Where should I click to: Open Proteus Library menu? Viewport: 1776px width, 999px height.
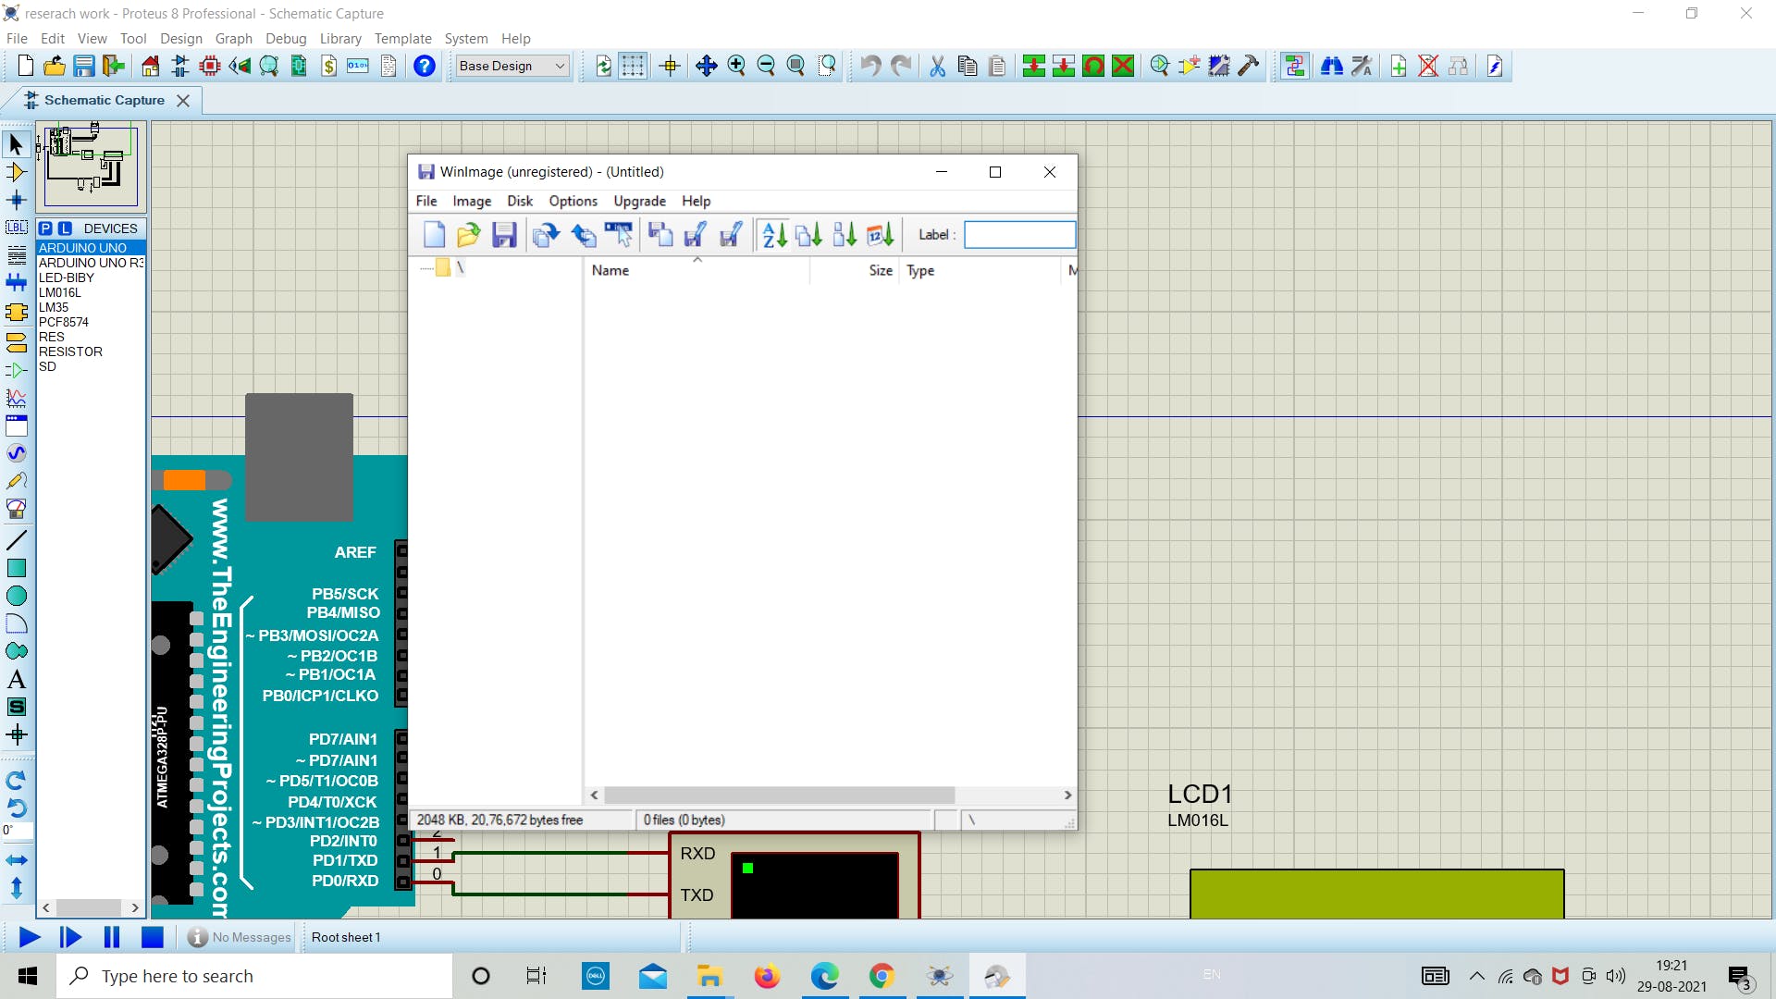tap(340, 39)
